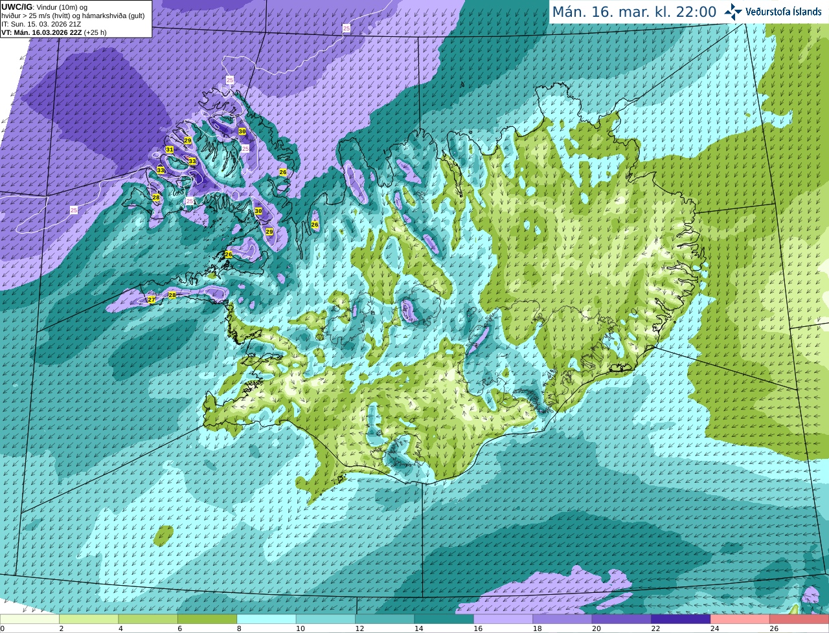Screen dimensions: 829x633
Task: Pick the above-26 m/s red swatch
Action: click(x=799, y=619)
